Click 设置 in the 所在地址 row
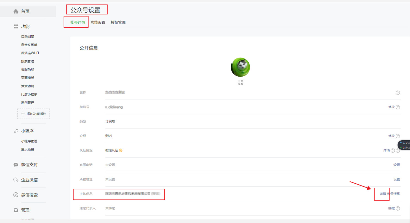Image resolution: width=410 pixels, height=223 pixels. tap(396, 179)
